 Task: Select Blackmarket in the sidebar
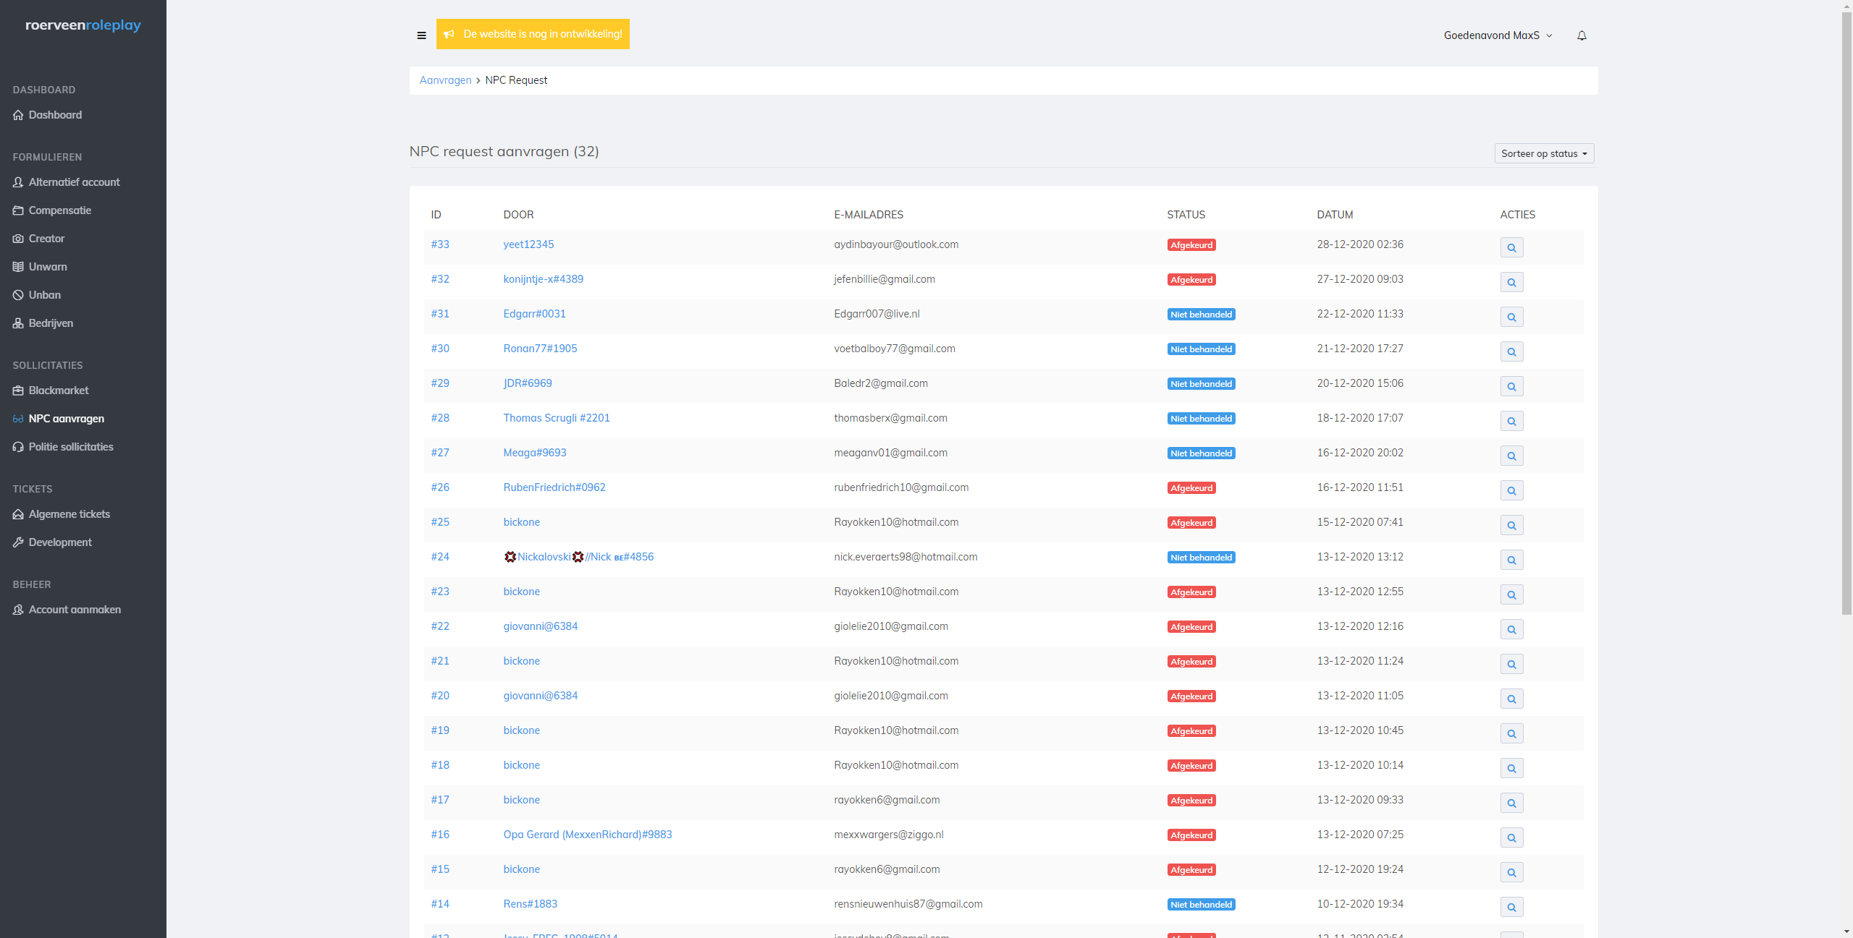pyautogui.click(x=59, y=391)
